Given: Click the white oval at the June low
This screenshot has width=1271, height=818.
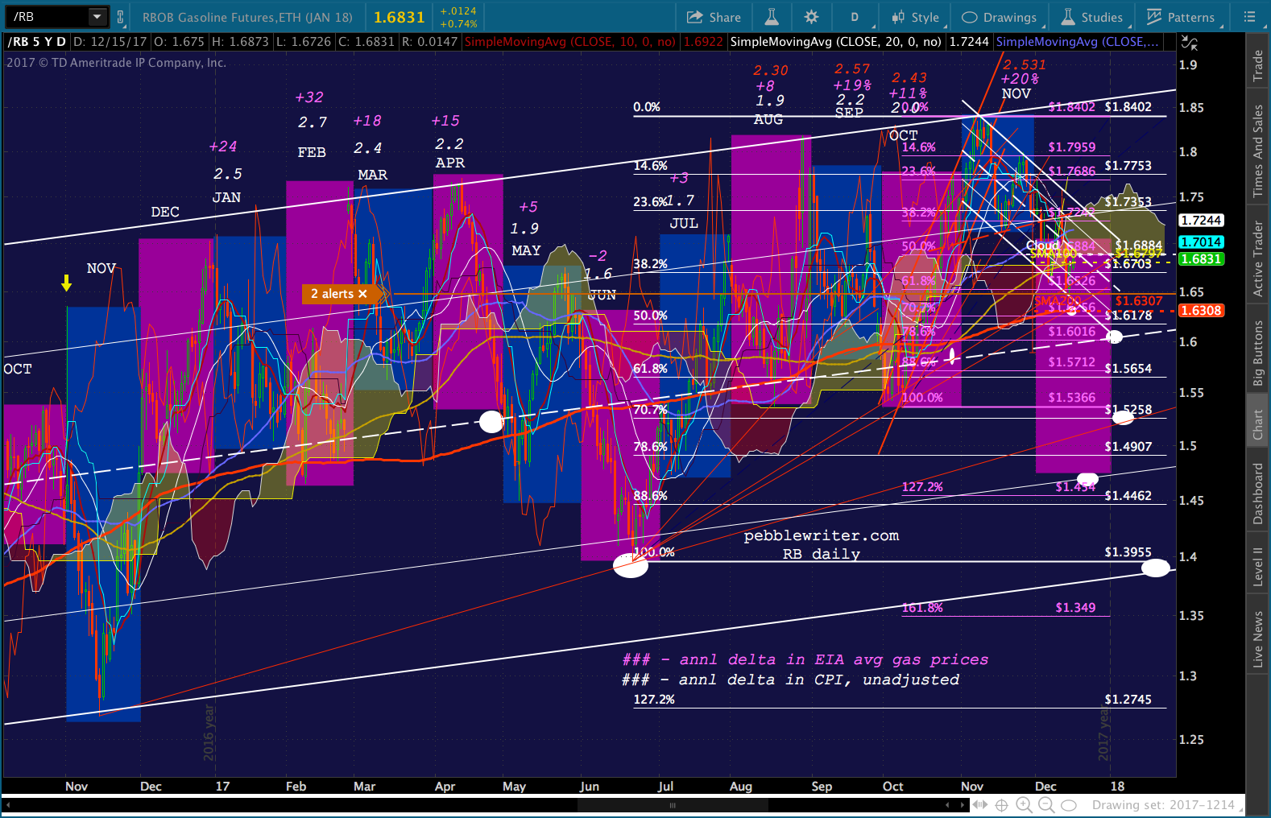Looking at the screenshot, I should pos(630,566).
